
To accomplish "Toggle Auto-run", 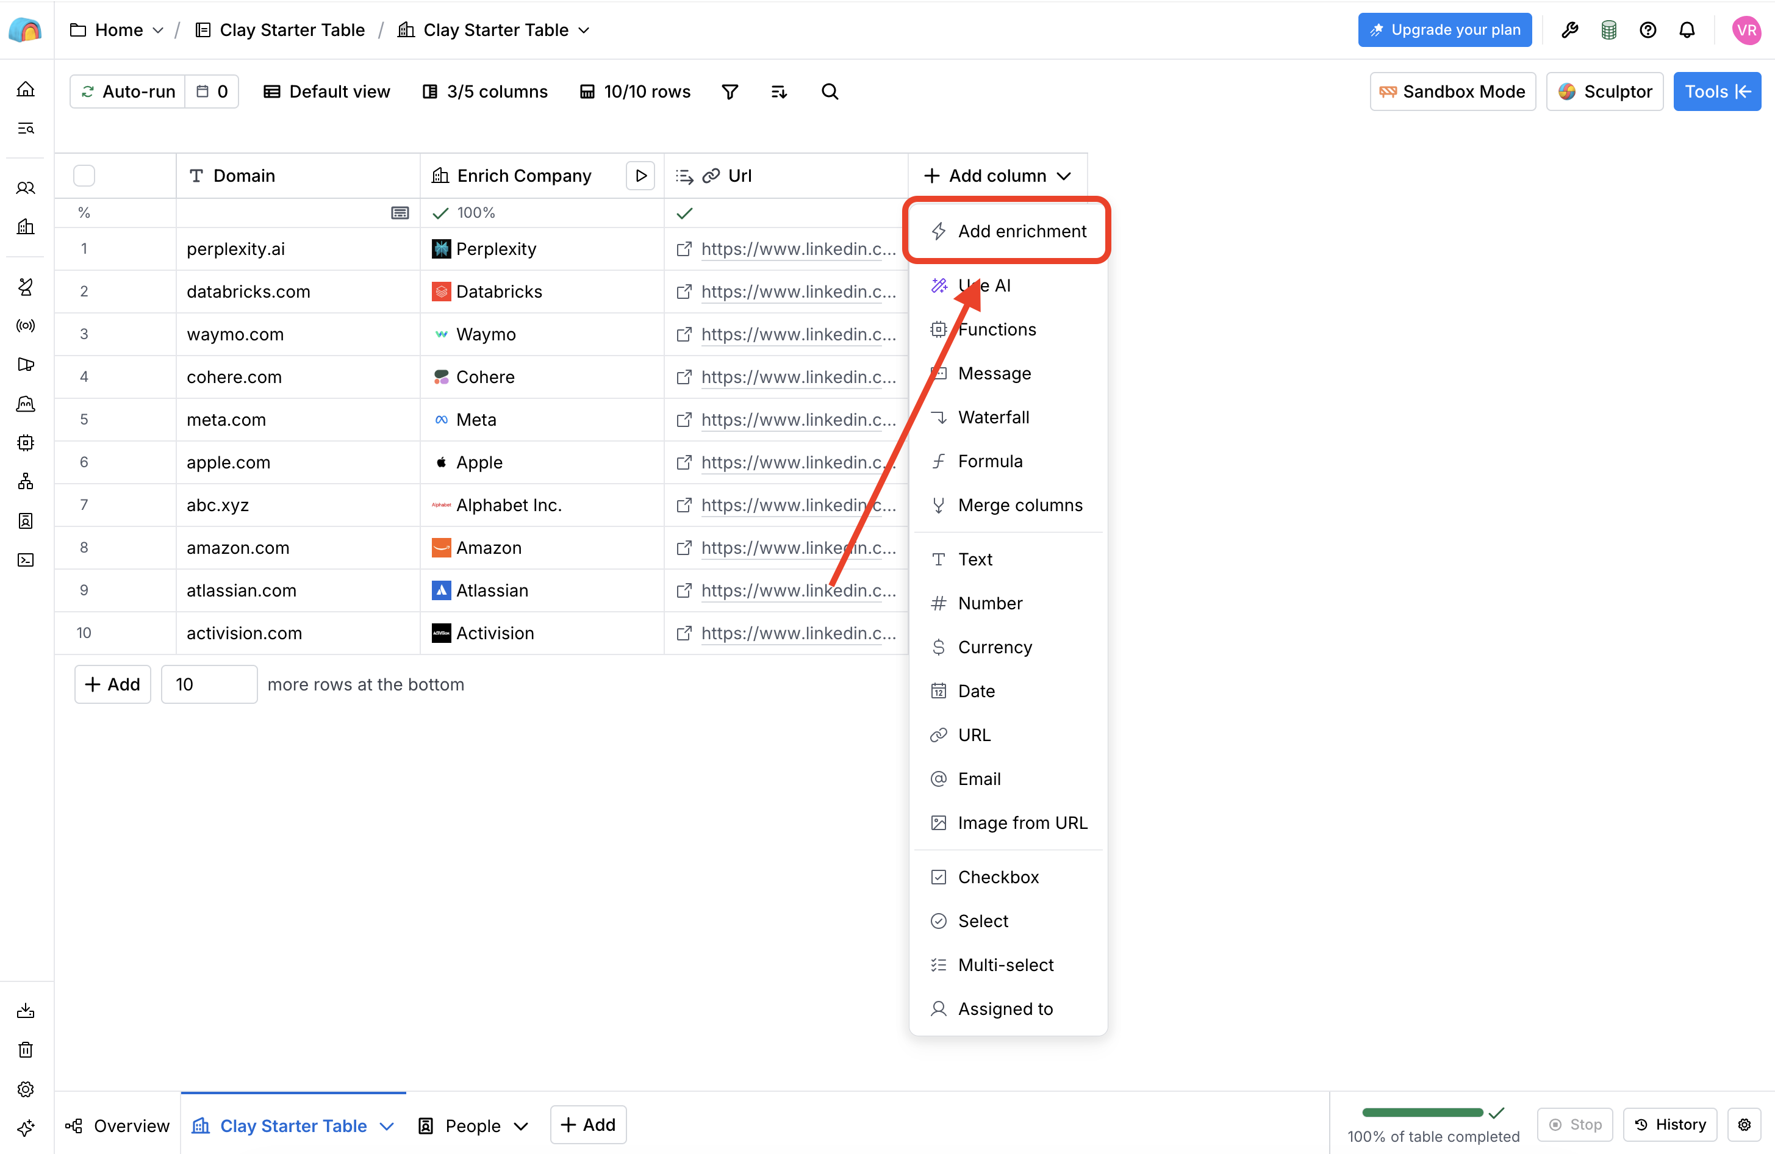I will [127, 91].
